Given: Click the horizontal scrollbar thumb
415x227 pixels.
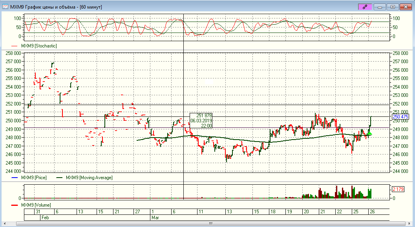Looking at the screenshot, I should tap(210, 223).
